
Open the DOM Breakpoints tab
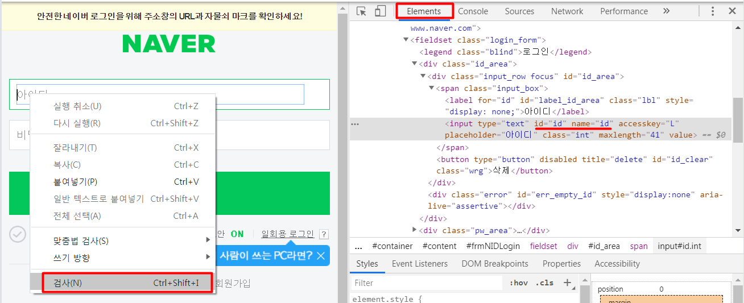click(495, 264)
